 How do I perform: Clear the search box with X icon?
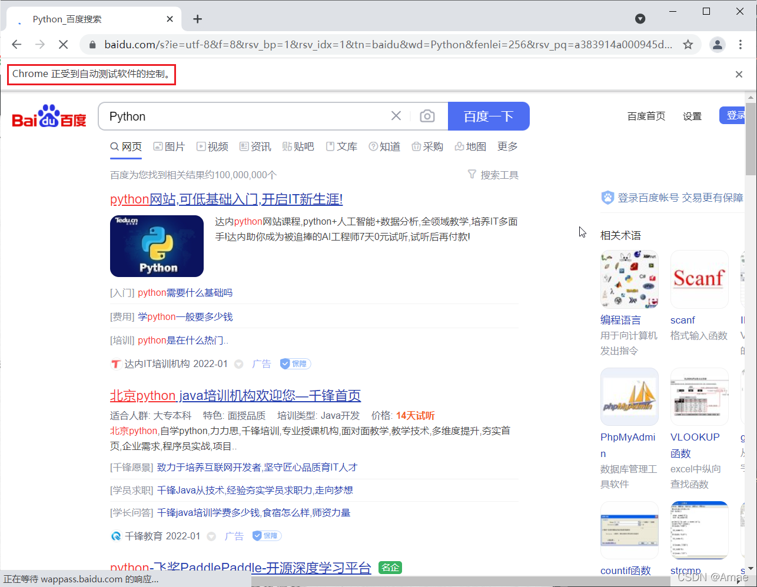396,116
